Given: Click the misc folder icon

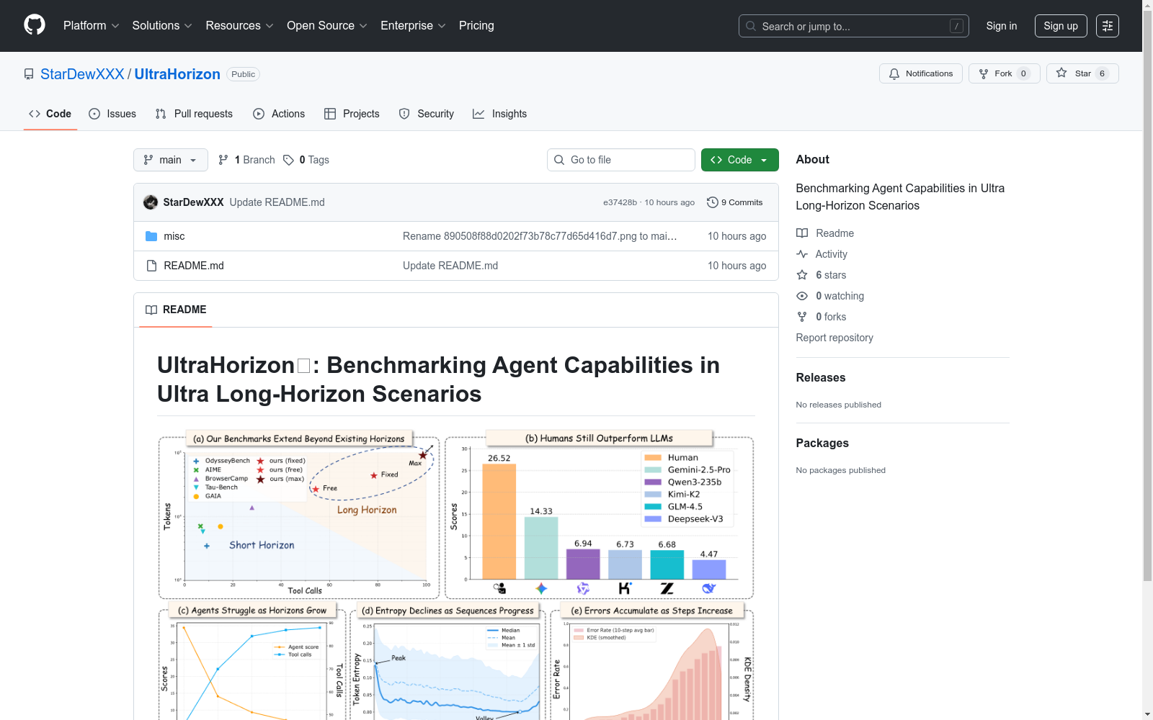Looking at the screenshot, I should (151, 236).
